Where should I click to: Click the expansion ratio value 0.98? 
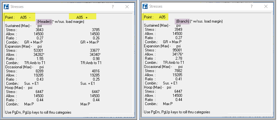pos(96,59)
